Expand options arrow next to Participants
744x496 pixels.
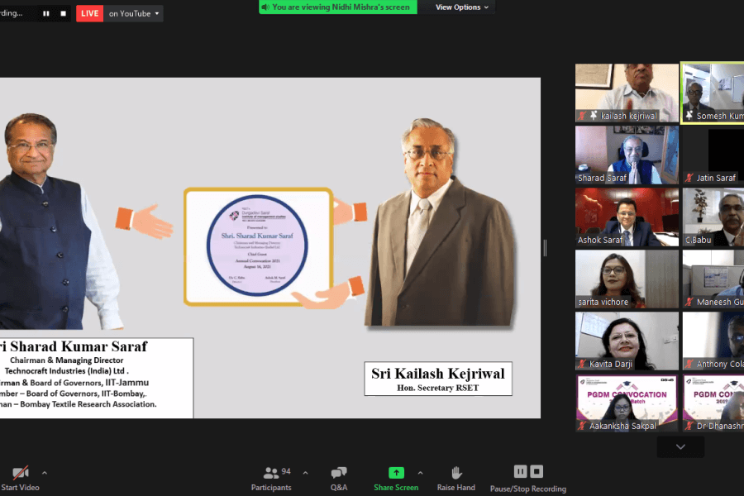click(x=305, y=473)
